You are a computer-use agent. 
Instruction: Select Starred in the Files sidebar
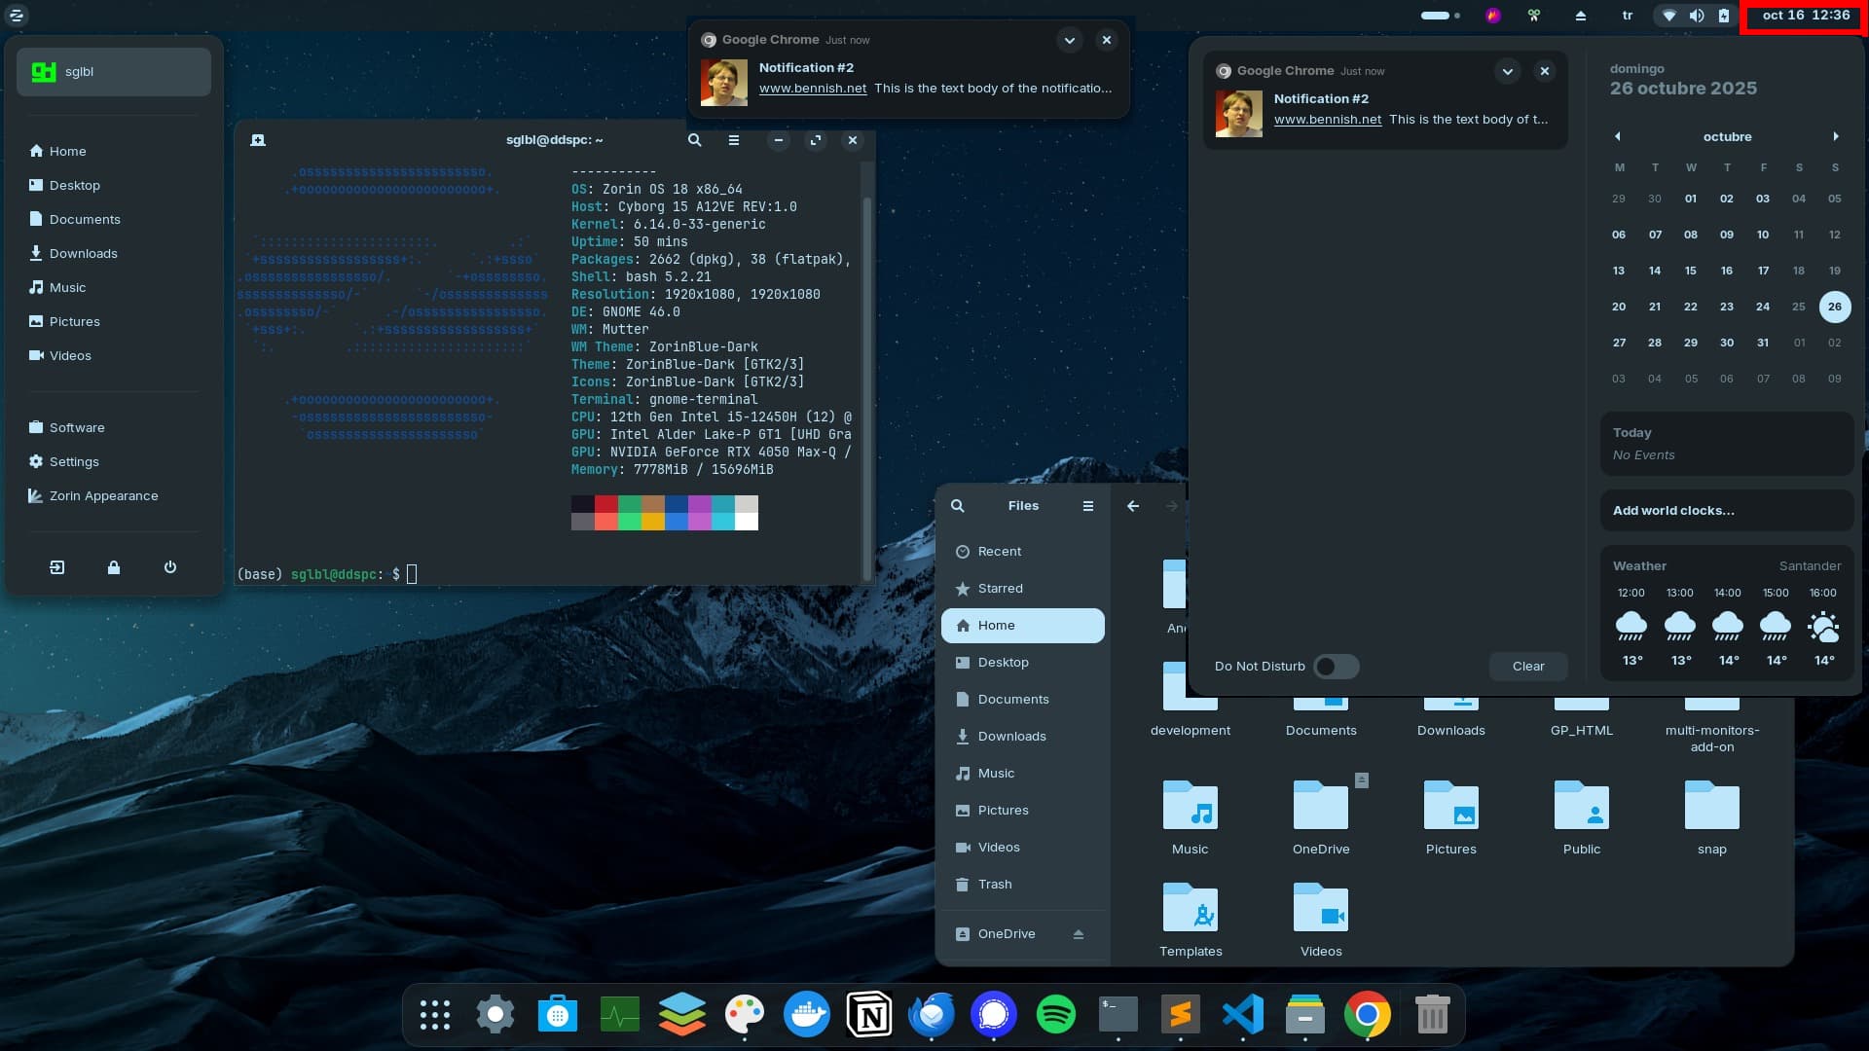1000,589
